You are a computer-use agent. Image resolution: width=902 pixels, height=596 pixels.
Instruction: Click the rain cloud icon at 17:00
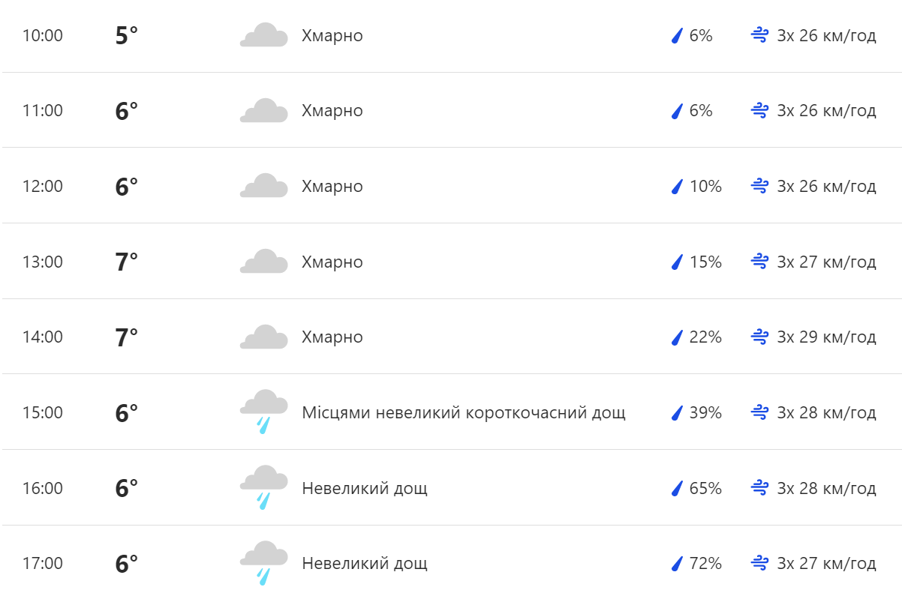(263, 562)
